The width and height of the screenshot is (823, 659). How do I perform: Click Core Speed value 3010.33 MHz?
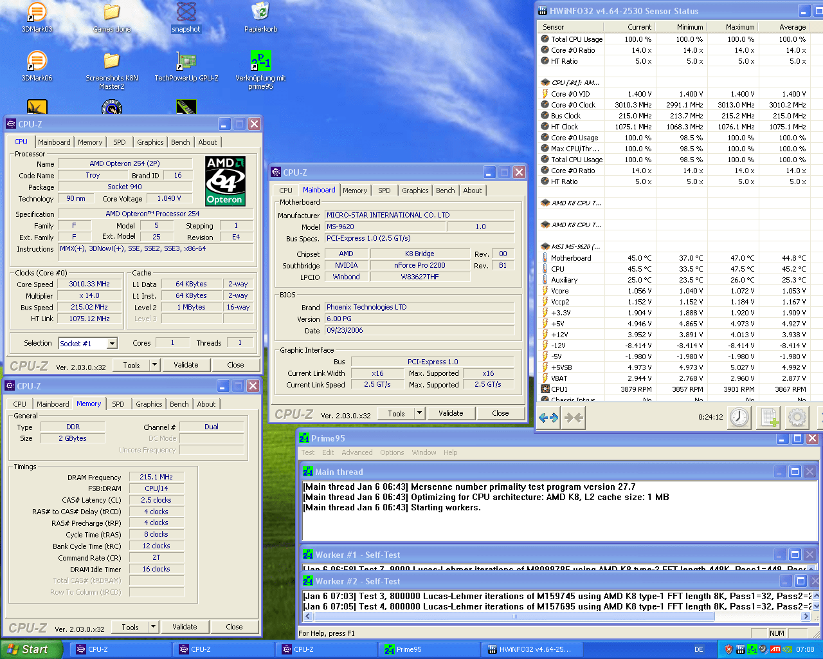click(89, 284)
